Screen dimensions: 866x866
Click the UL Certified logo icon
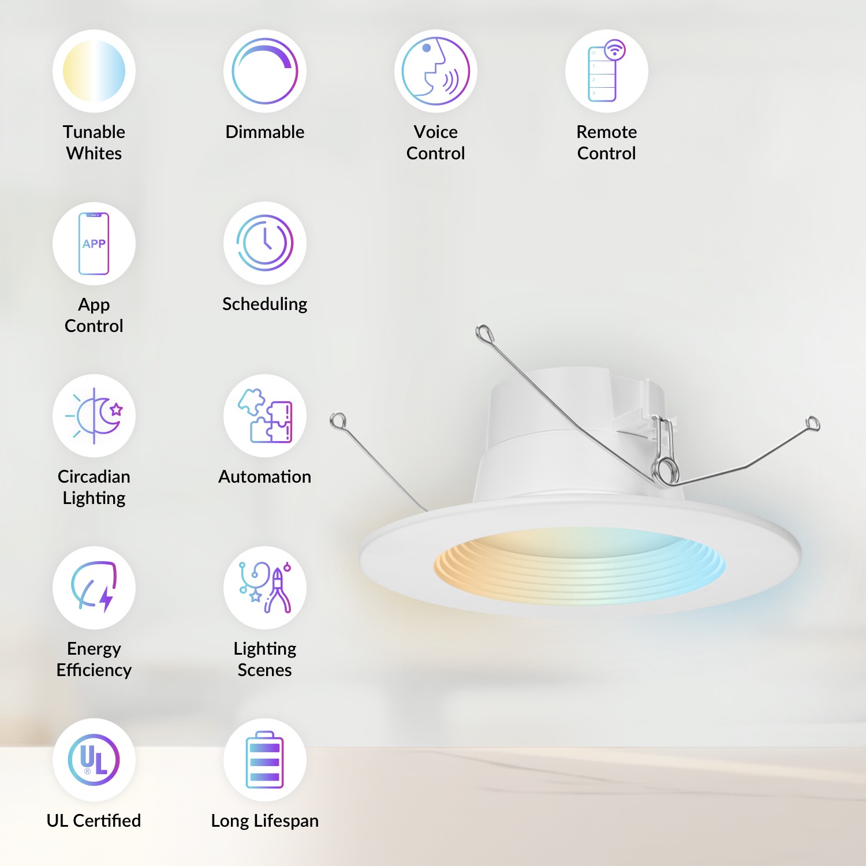94,760
